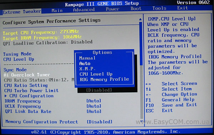Toggle CPU Turbo Power Limit [Disabled] value
The width and height of the screenshot is (214, 135).
99,90
